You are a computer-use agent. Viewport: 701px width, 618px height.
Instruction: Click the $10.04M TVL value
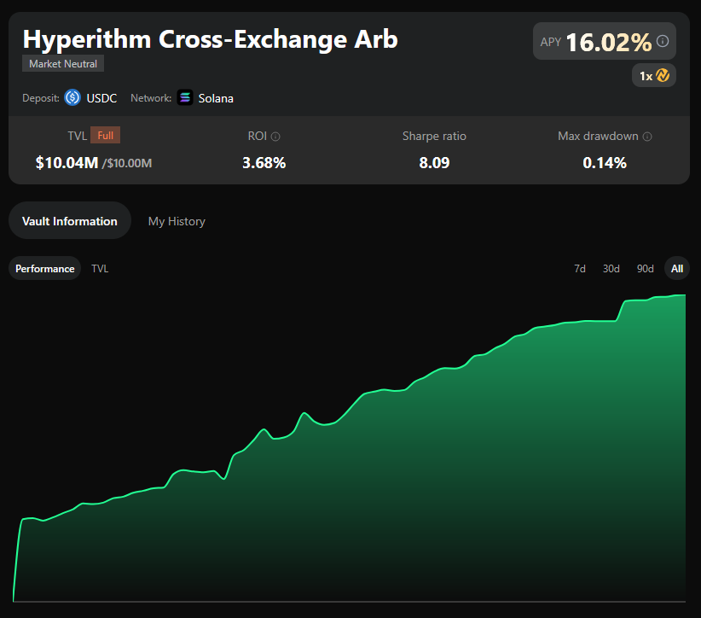pyautogui.click(x=67, y=163)
